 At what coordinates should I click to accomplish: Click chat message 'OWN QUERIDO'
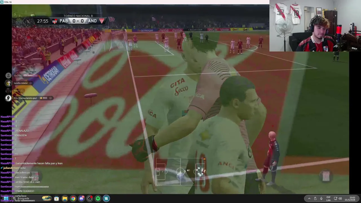(25, 191)
